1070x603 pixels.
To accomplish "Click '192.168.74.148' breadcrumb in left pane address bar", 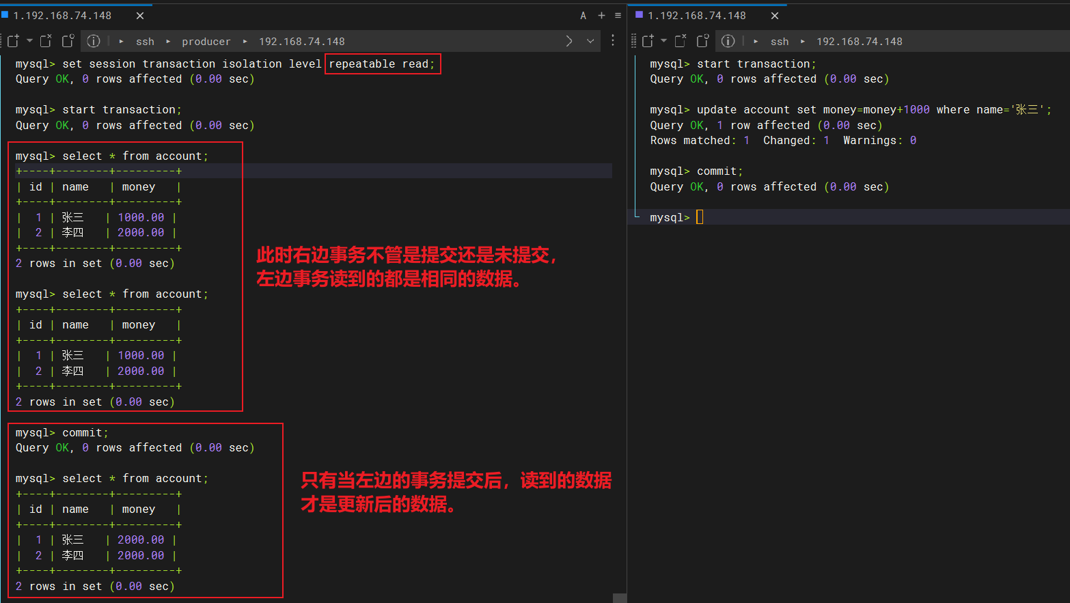I will pos(301,42).
